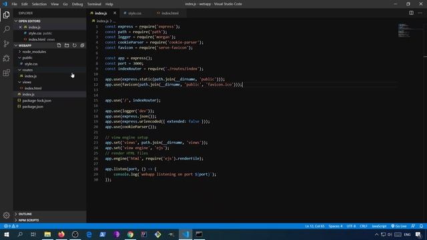The image size is (427, 240).
Task: Open File Explorer from taskbar
Action: [x=47, y=234]
